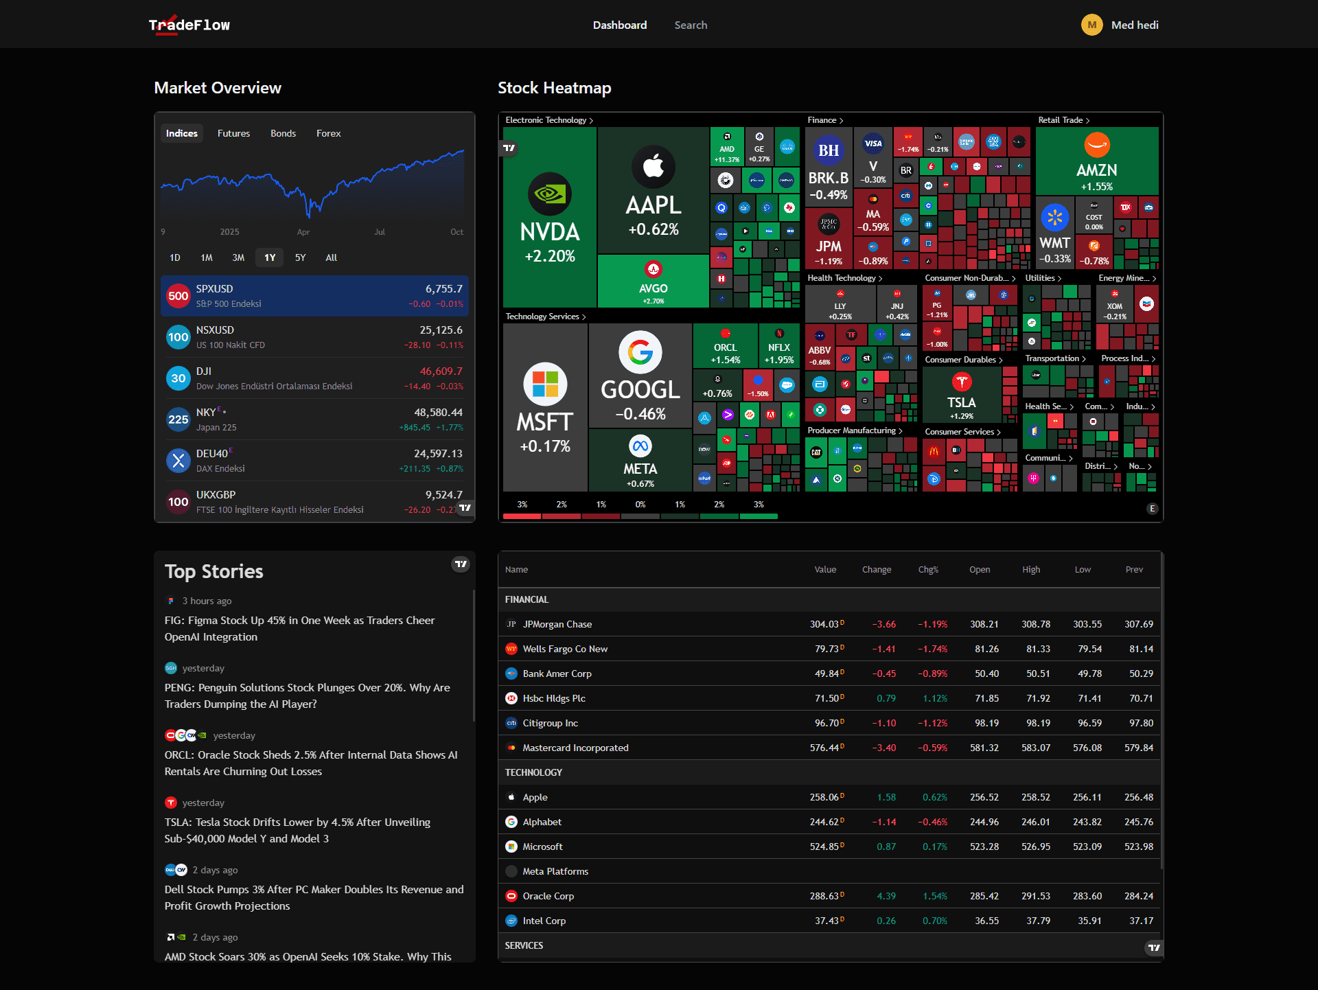Click the Med hedi username
Viewport: 1318px width, 990px height.
pos(1135,25)
